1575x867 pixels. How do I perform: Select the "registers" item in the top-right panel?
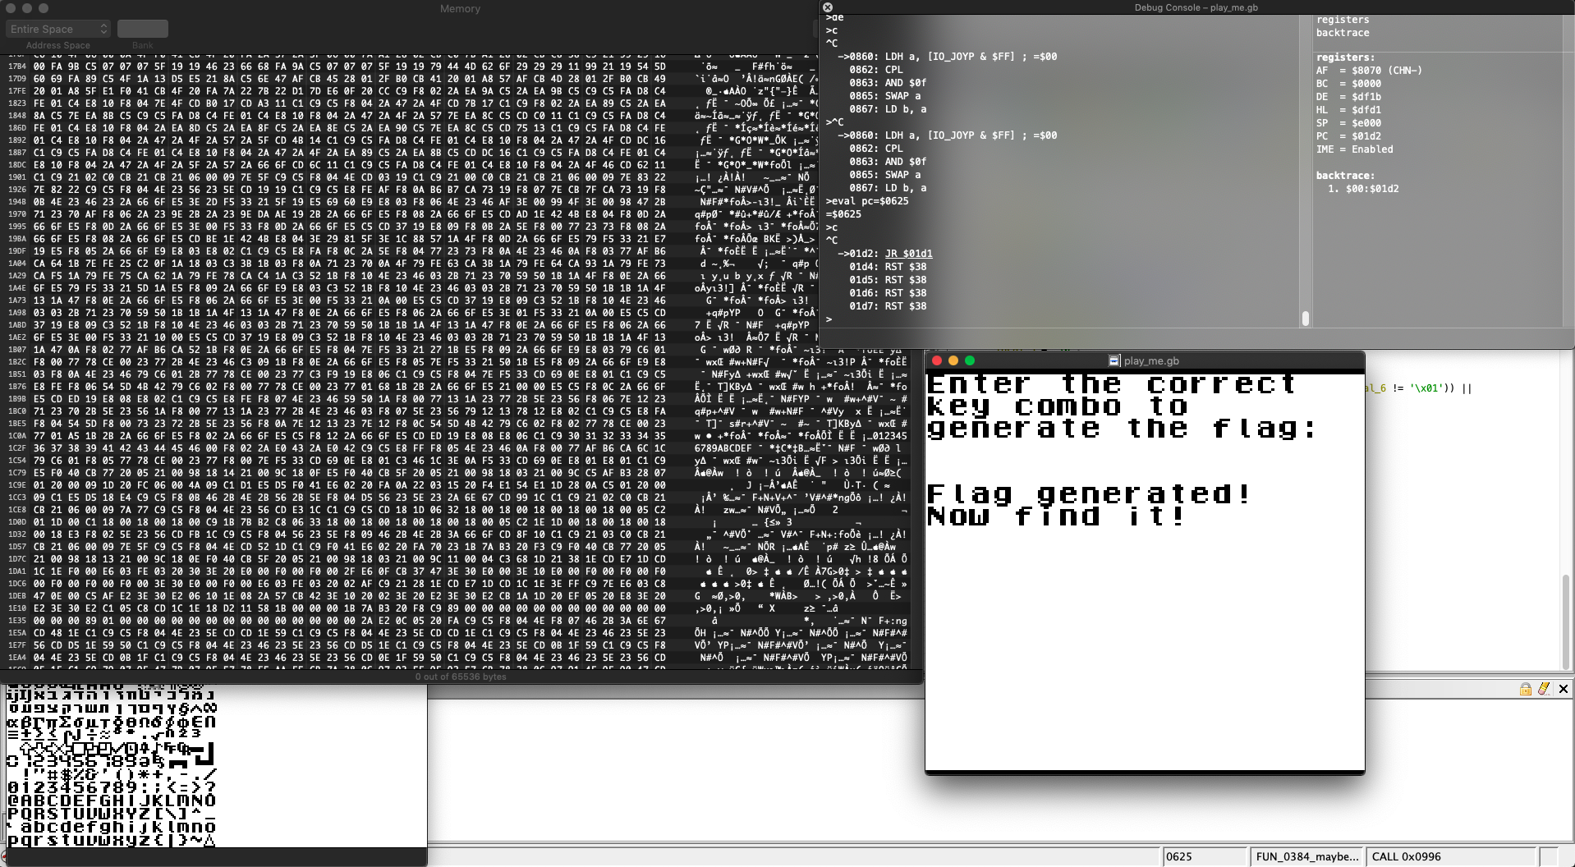pyautogui.click(x=1343, y=19)
